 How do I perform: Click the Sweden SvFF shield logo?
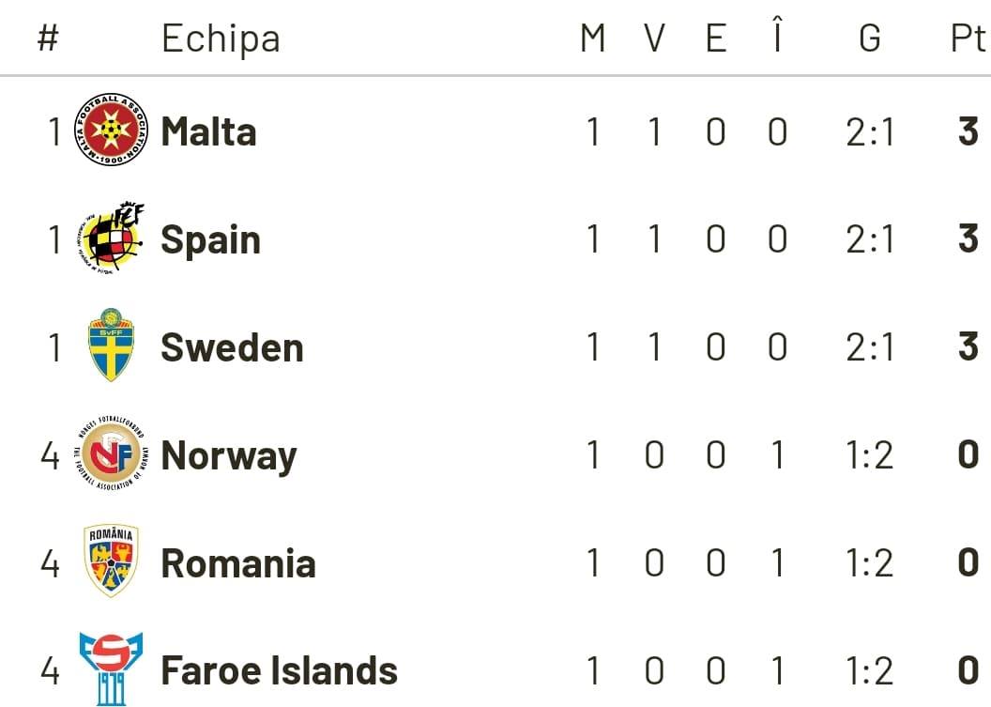click(111, 346)
